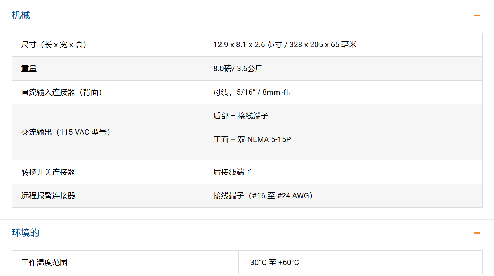The image size is (494, 276).
Task: Click the 8.0磅/ 3.6公斤 weight value
Action: pyautogui.click(x=238, y=69)
